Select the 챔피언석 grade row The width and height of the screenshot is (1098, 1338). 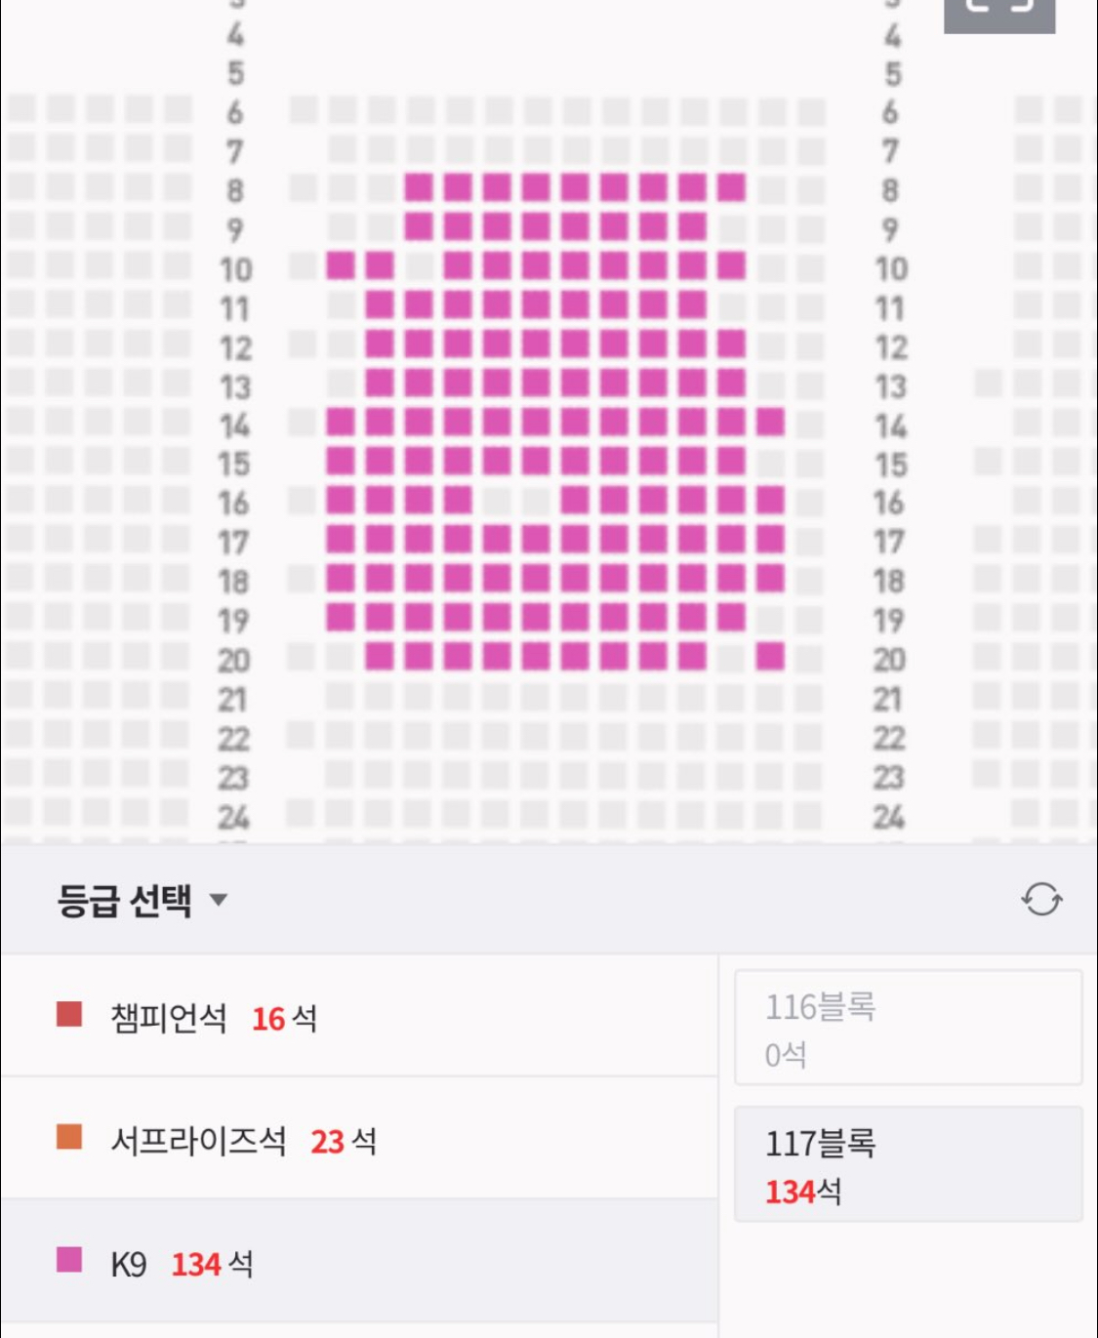click(359, 1017)
